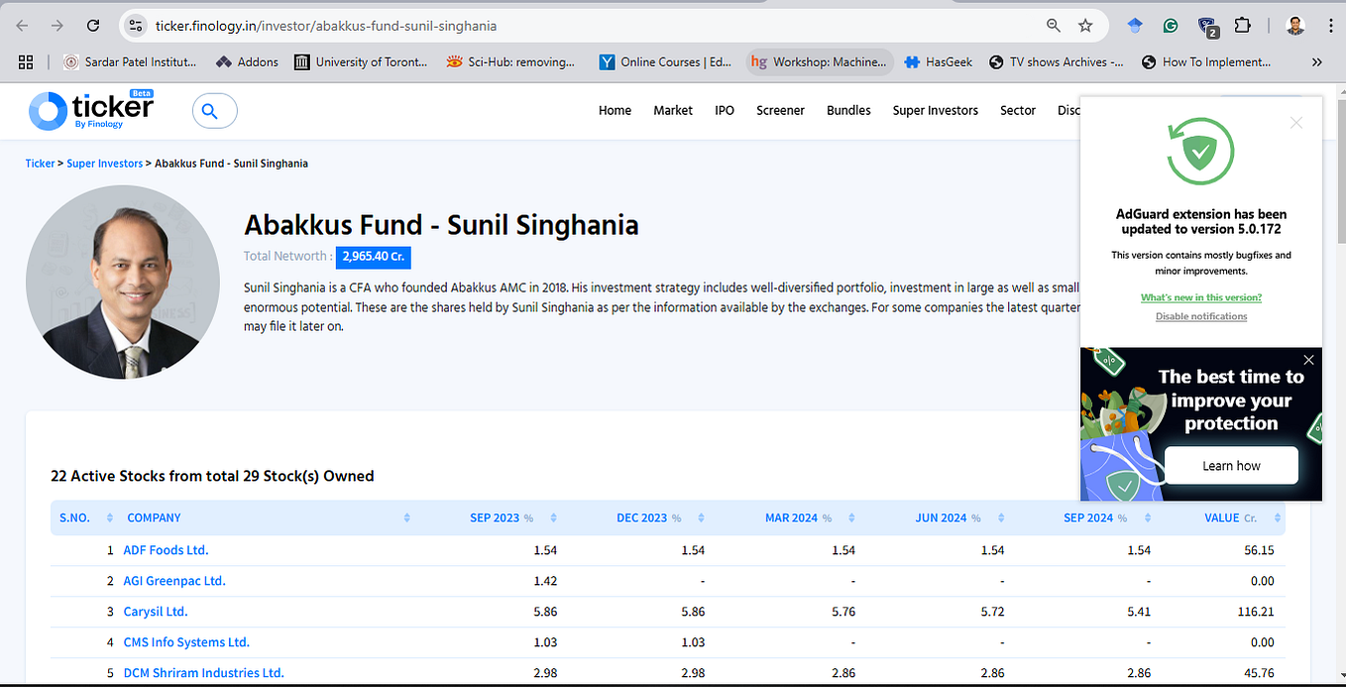Open the Ticker search magnifier button

coord(214,111)
